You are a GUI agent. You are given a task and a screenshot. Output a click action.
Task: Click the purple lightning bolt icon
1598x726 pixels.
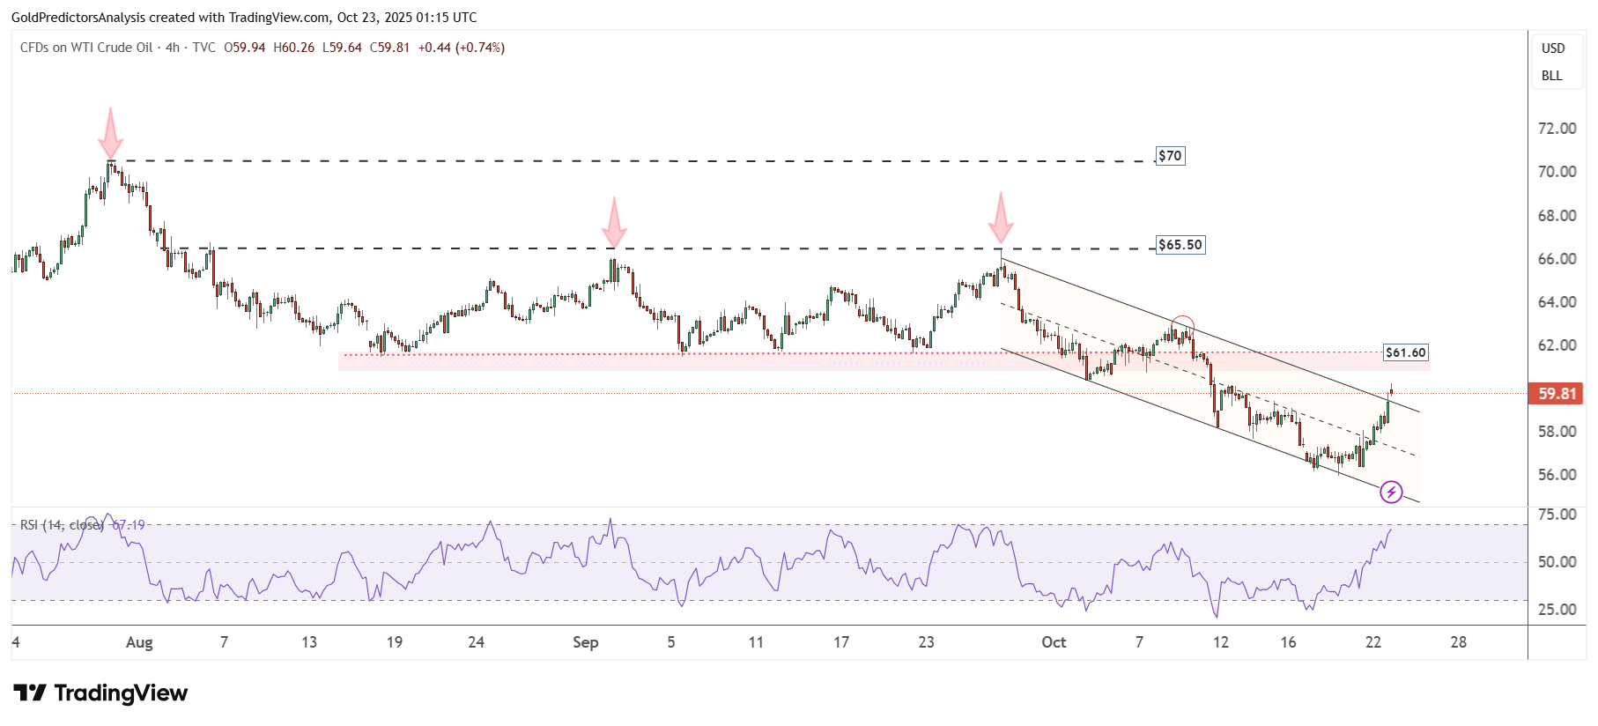(x=1391, y=492)
